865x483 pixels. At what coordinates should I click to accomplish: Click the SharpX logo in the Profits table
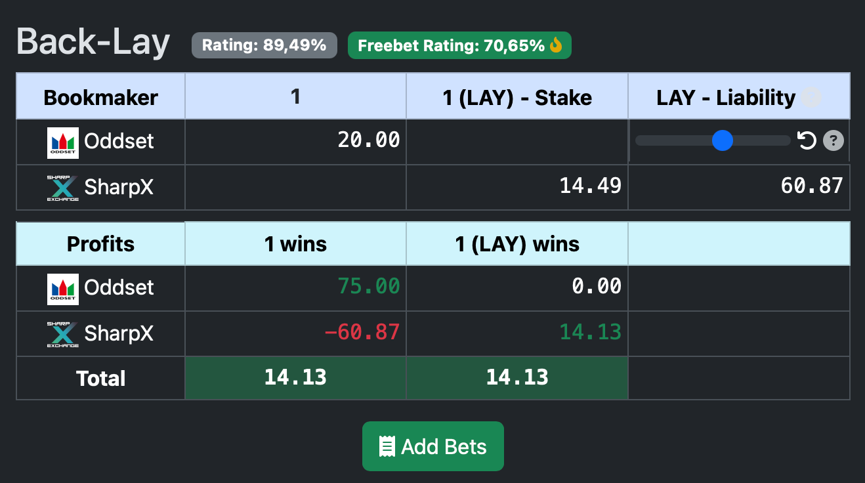[63, 334]
